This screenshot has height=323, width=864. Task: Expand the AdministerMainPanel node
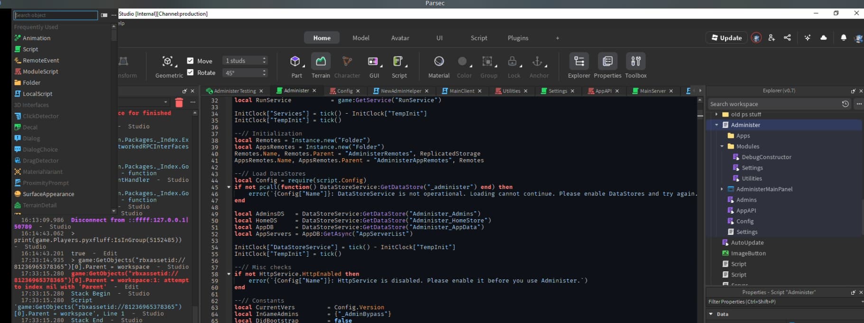click(722, 189)
